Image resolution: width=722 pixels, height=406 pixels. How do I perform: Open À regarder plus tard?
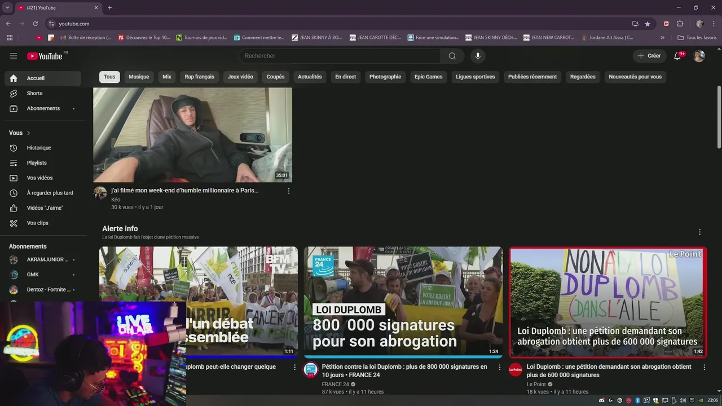click(43, 193)
